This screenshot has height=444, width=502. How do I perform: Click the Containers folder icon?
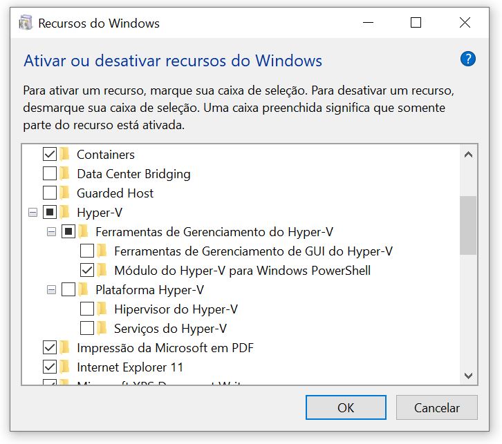click(x=65, y=154)
